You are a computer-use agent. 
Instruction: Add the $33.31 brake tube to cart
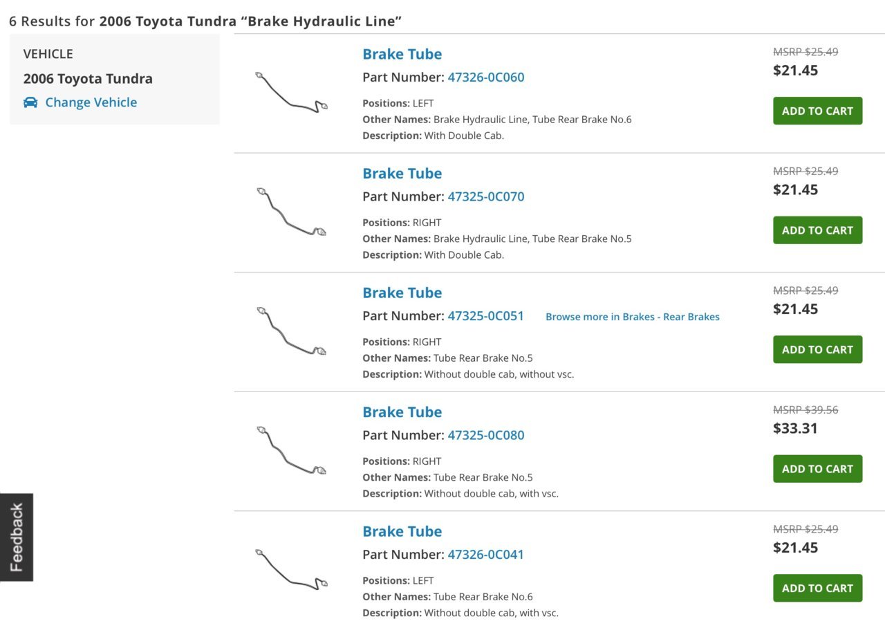[817, 469]
